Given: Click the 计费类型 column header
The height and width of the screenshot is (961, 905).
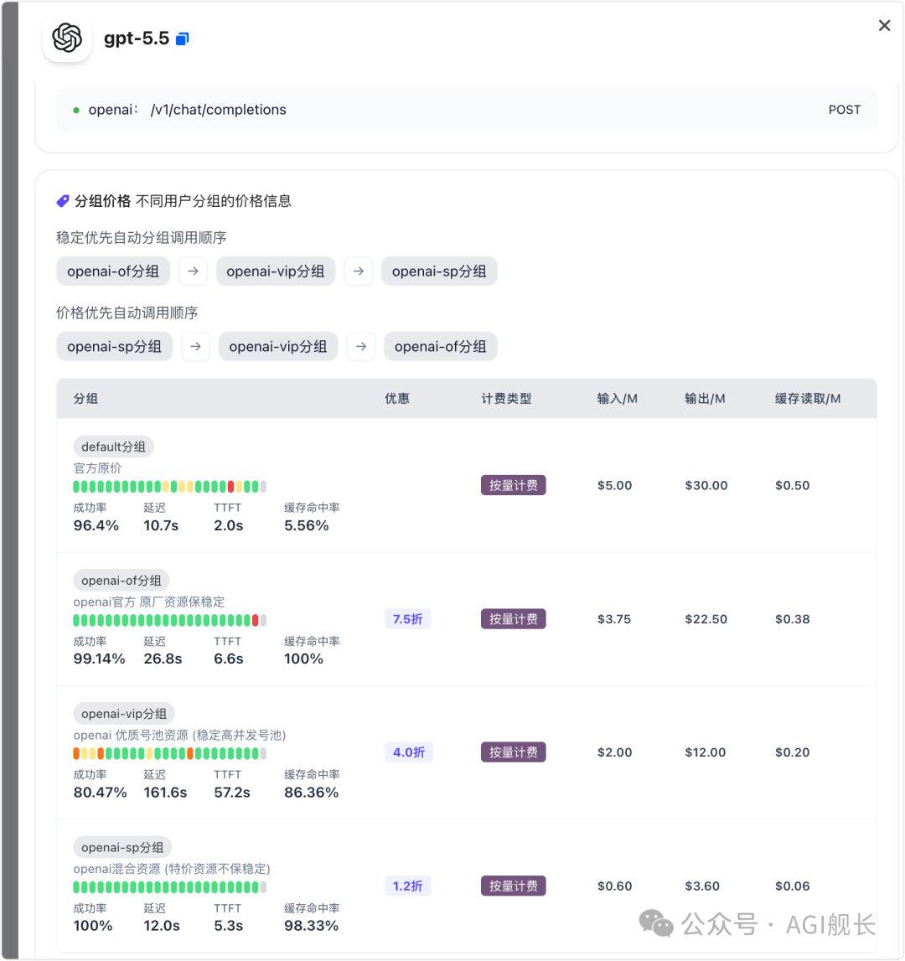Looking at the screenshot, I should [506, 399].
